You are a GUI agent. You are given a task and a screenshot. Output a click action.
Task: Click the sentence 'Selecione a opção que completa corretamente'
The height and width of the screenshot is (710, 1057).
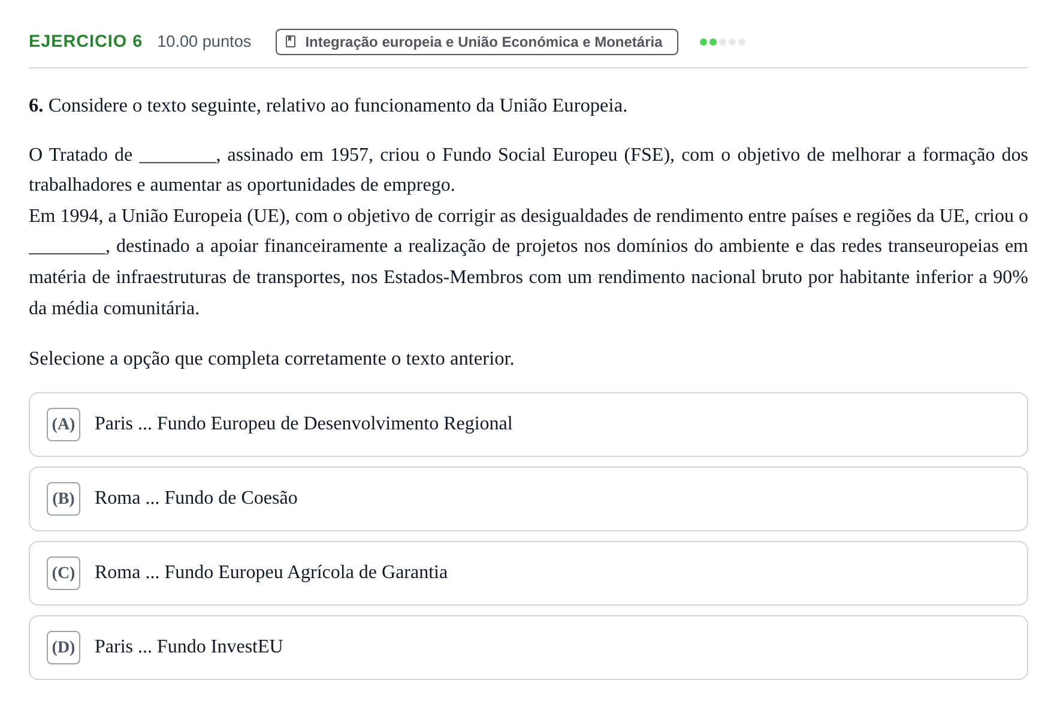click(x=271, y=359)
